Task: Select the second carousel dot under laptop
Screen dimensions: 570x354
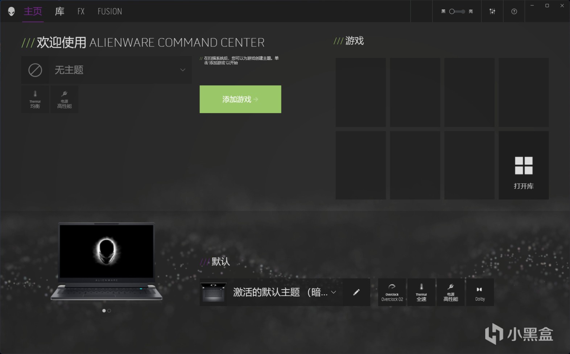Action: (109, 311)
